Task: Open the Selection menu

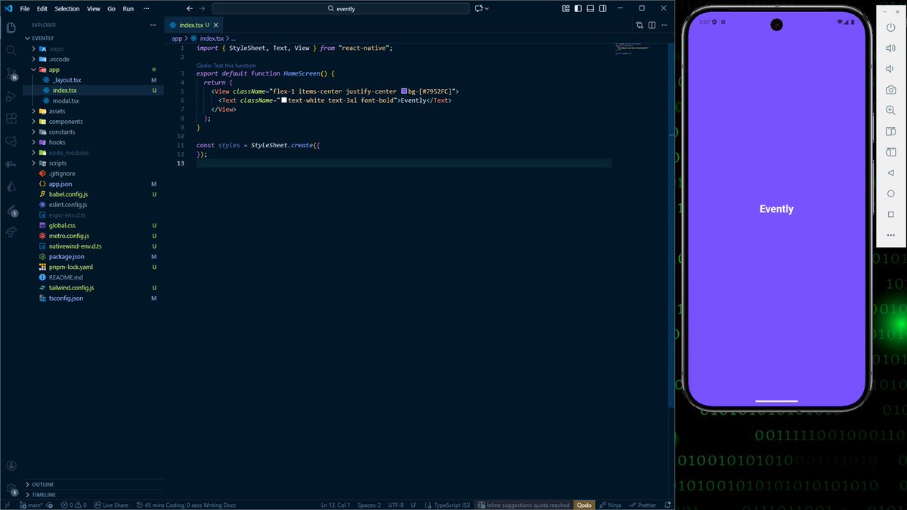Action: click(x=67, y=8)
